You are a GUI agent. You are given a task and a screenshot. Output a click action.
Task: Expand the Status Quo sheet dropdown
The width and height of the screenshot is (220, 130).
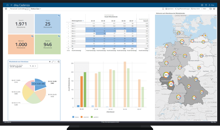click(36, 9)
